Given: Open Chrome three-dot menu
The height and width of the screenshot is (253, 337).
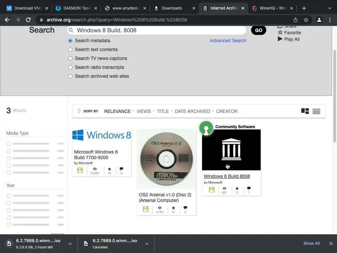Looking at the screenshot, I should pyautogui.click(x=330, y=20).
